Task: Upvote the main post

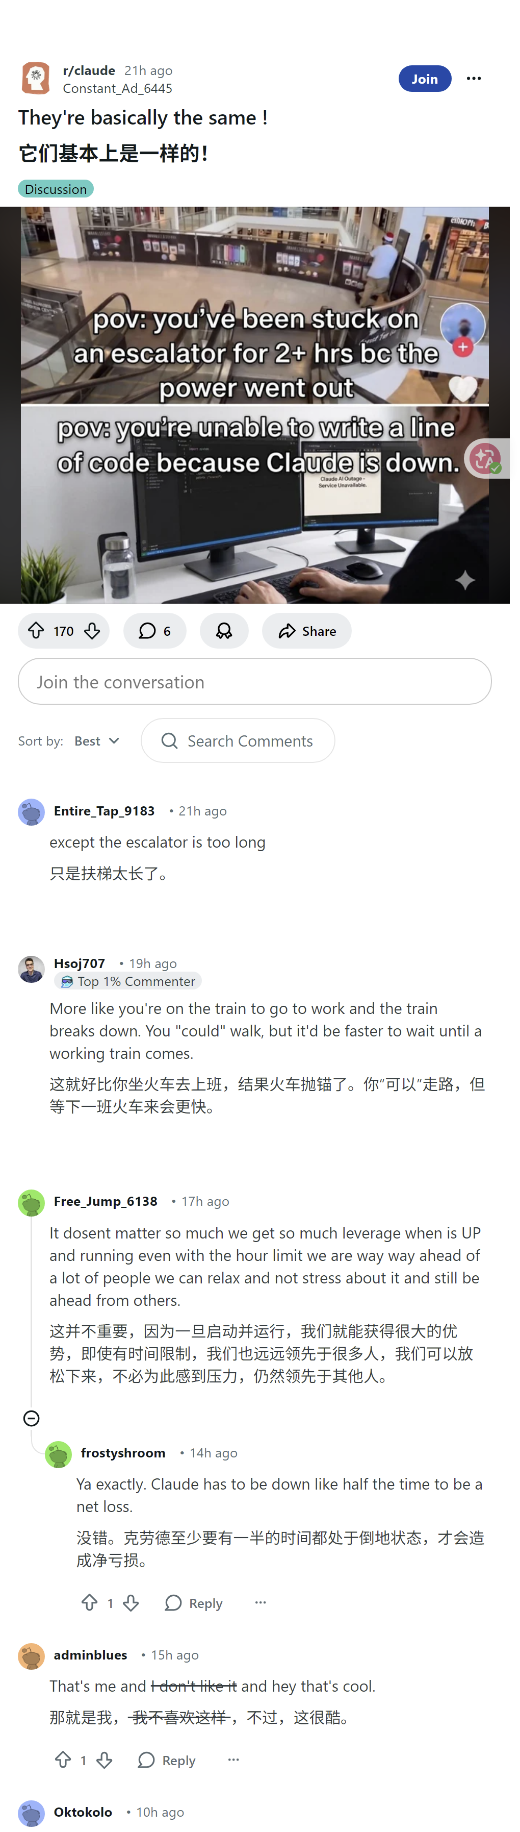Action: click(36, 630)
